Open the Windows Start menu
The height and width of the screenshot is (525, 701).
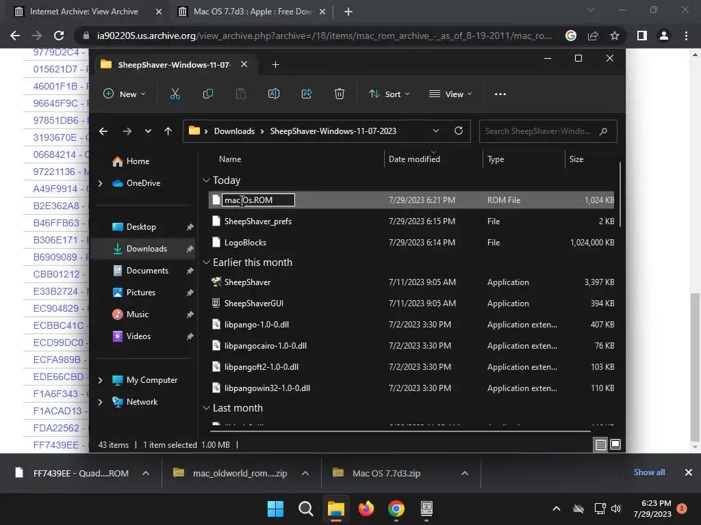coord(275,509)
